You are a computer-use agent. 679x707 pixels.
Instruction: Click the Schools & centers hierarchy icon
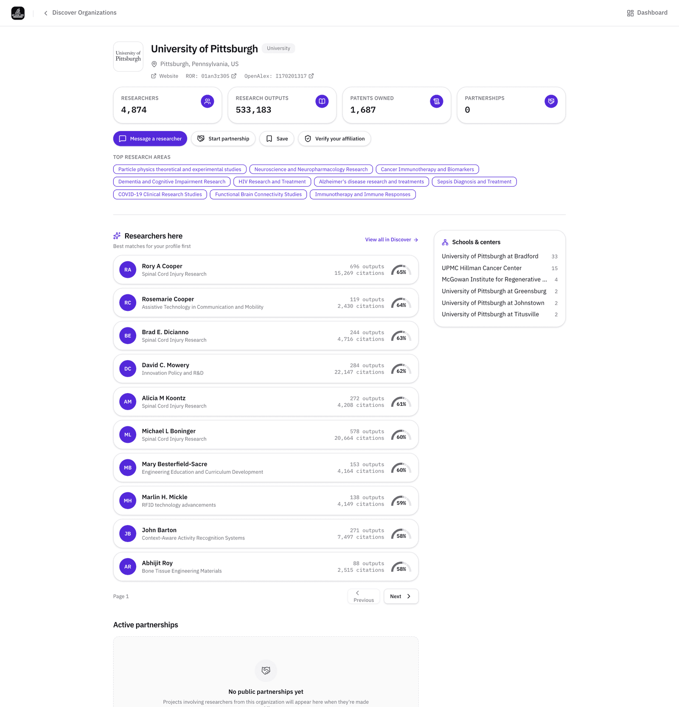pos(445,242)
